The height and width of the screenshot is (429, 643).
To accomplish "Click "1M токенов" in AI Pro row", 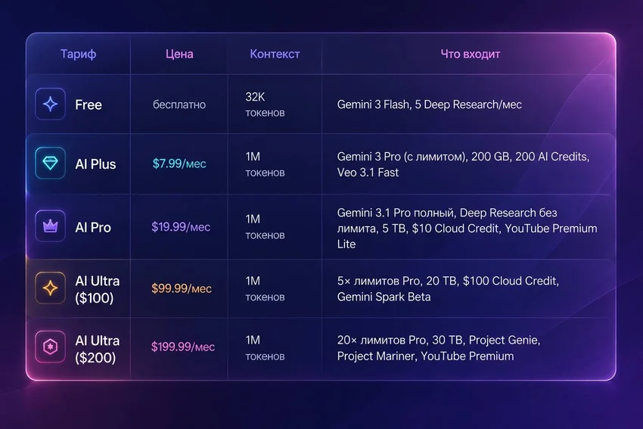I will tap(265, 227).
